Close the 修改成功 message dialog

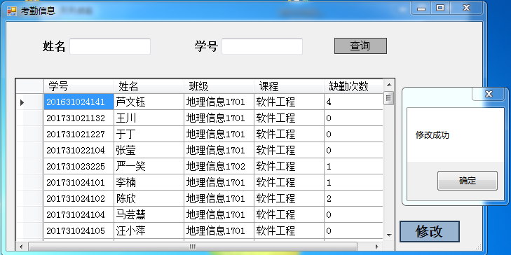[x=489, y=94]
